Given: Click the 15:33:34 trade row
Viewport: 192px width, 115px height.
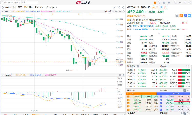Looking at the screenshot, I should tap(142, 86).
